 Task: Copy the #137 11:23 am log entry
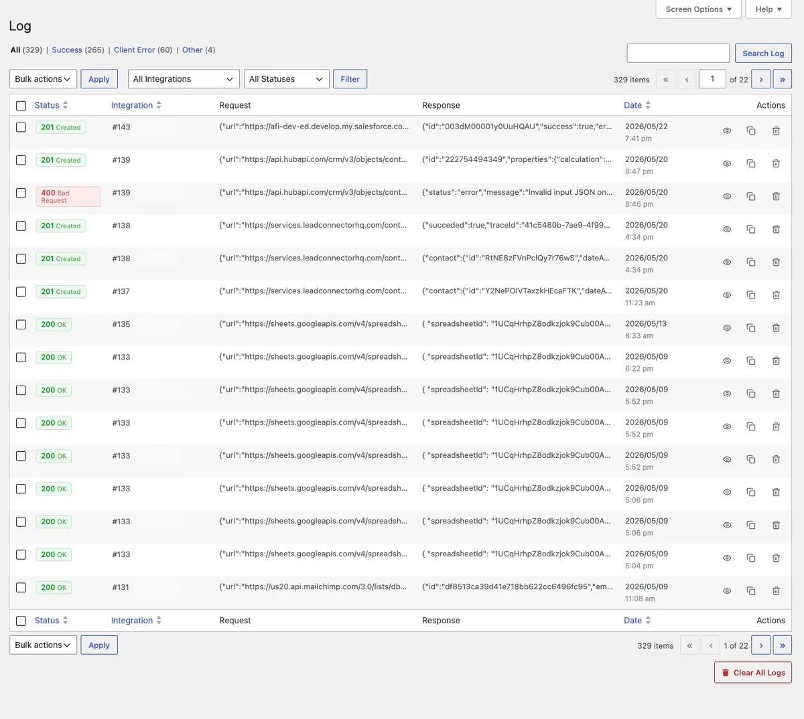[751, 295]
